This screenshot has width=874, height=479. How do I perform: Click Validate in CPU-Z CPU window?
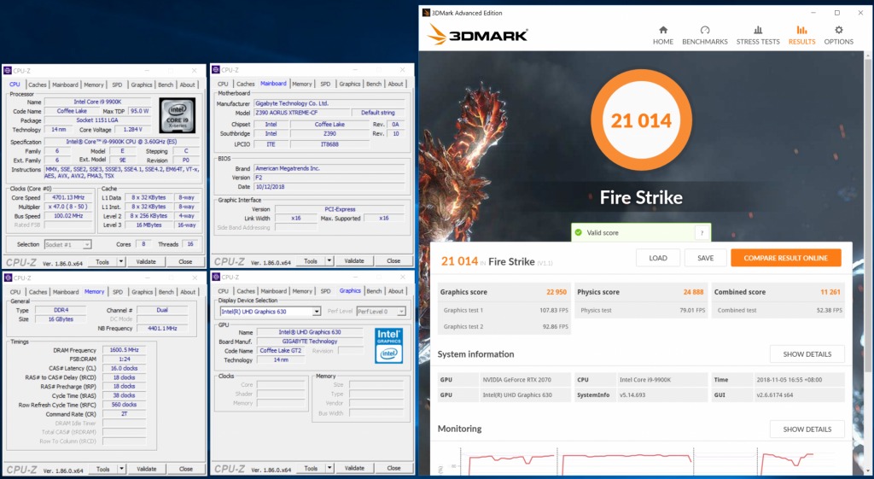coord(146,261)
